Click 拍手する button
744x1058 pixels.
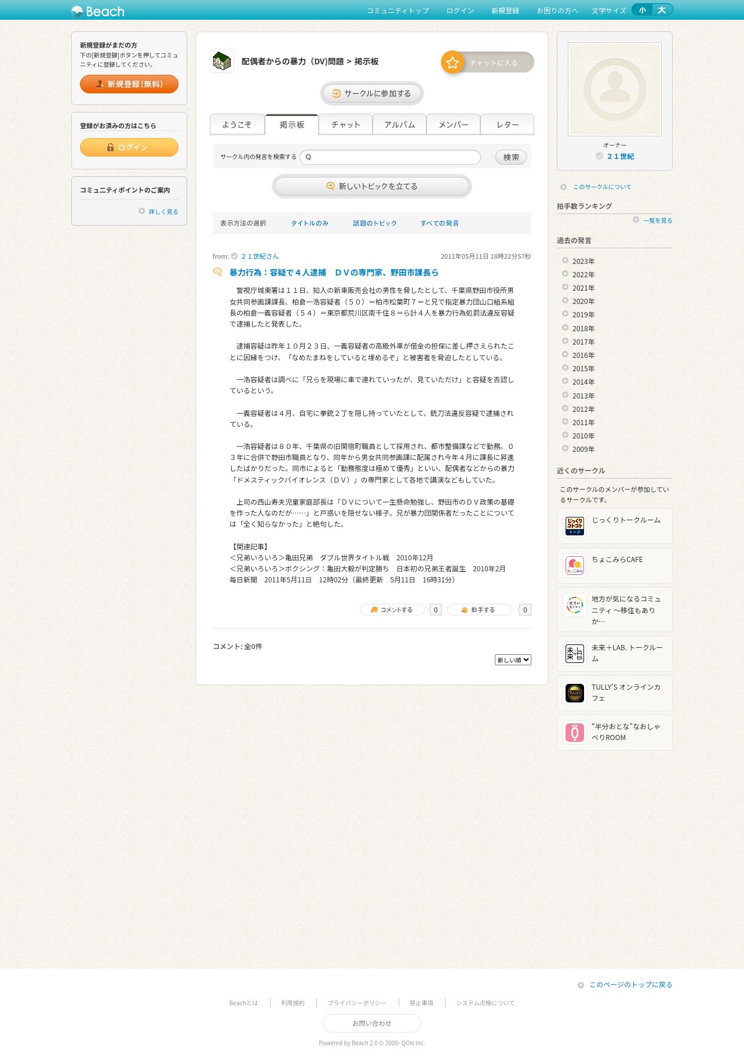click(480, 610)
